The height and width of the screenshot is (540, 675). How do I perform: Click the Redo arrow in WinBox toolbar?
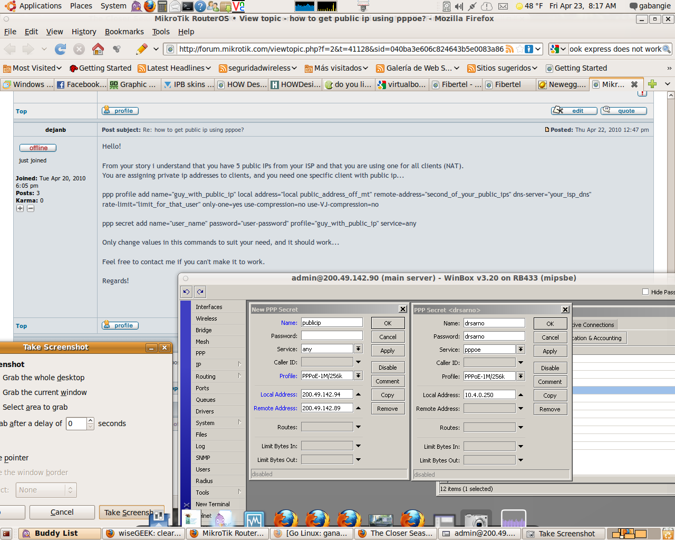[x=199, y=292]
